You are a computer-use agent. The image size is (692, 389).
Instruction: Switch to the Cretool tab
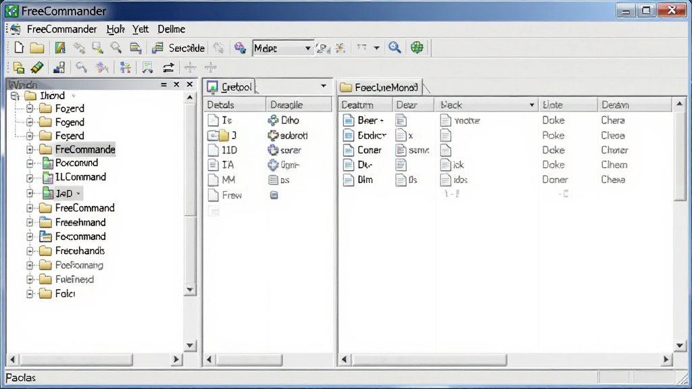coord(230,87)
